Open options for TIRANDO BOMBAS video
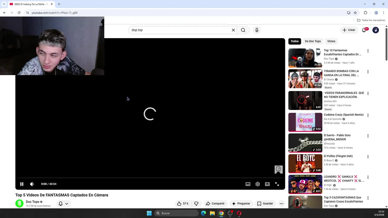Viewport: 388px width, 218px height. (x=368, y=72)
